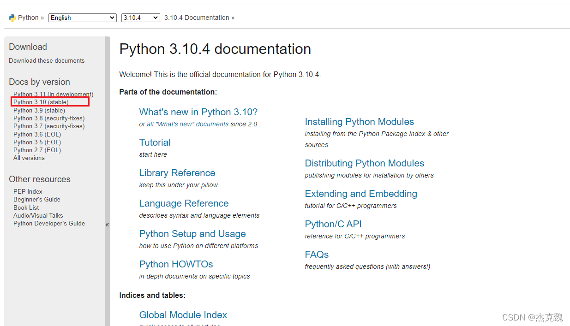Go to the 3.10.4 Documentation breadcrumb
The height and width of the screenshot is (326, 570).
(197, 18)
